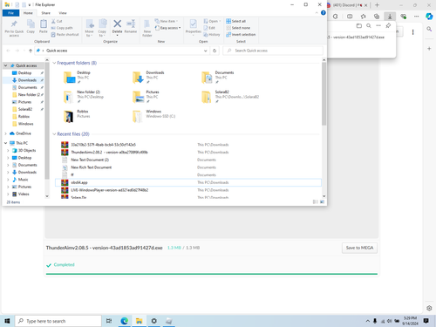This screenshot has height=327, width=436.
Task: Click pin icon in downloads popup
Action: 388,26
